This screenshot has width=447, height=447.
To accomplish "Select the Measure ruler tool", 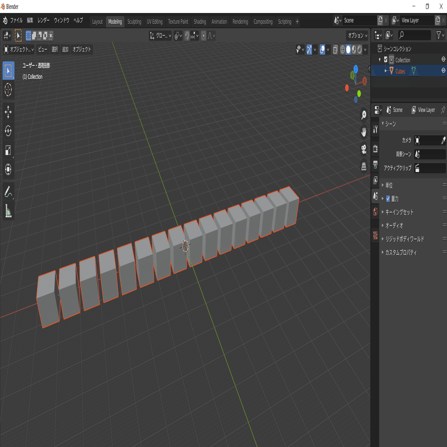I will pyautogui.click(x=8, y=211).
